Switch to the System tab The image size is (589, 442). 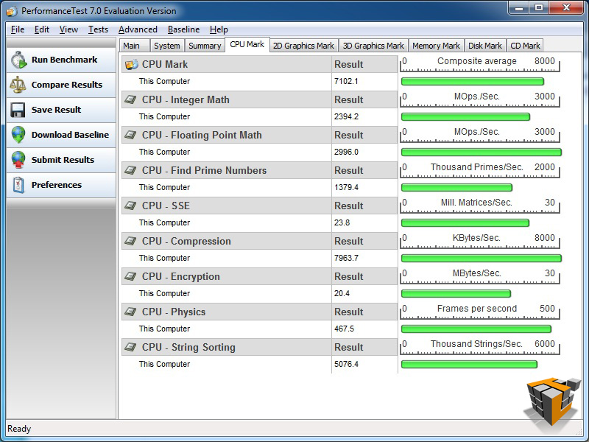(167, 46)
